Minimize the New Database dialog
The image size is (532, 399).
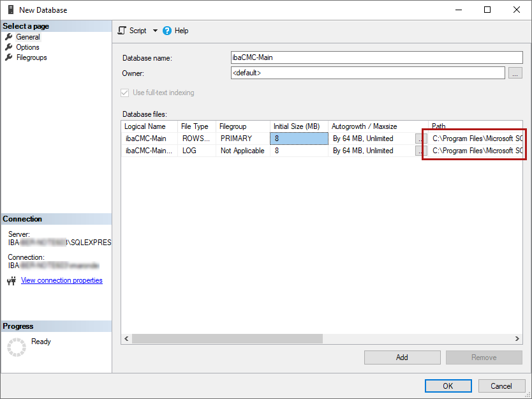click(459, 10)
